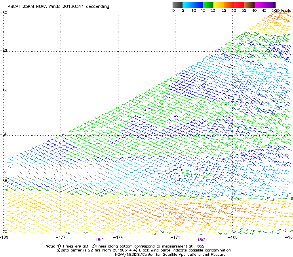Image resolution: width=293 pixels, height=257 pixels.
Task: Click the -62 latitude axis label
Action: [x=4, y=51]
